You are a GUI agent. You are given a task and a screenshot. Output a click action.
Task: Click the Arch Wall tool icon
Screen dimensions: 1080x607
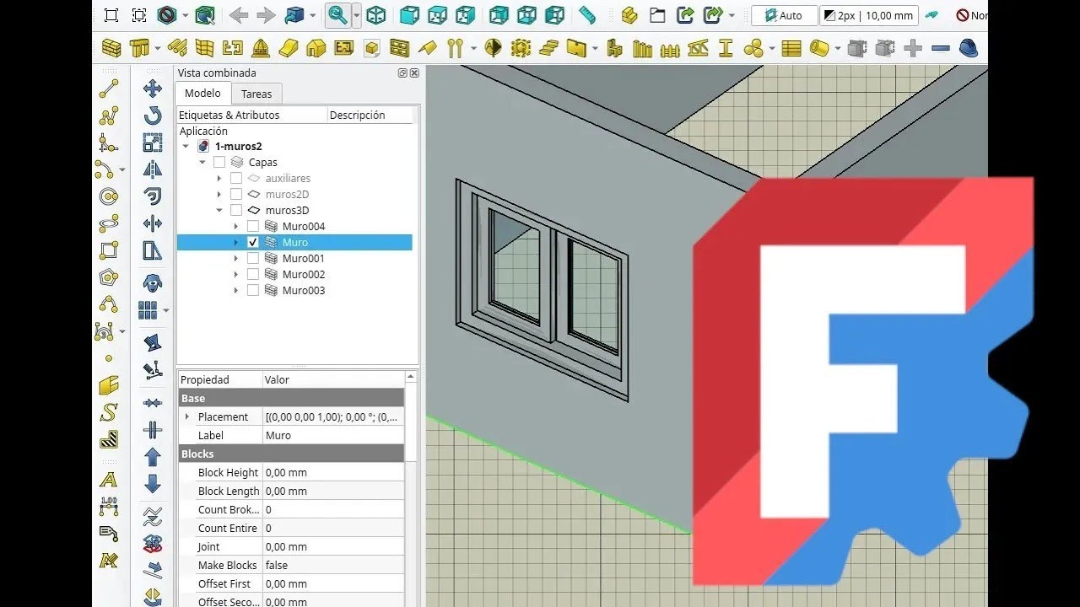[x=112, y=48]
